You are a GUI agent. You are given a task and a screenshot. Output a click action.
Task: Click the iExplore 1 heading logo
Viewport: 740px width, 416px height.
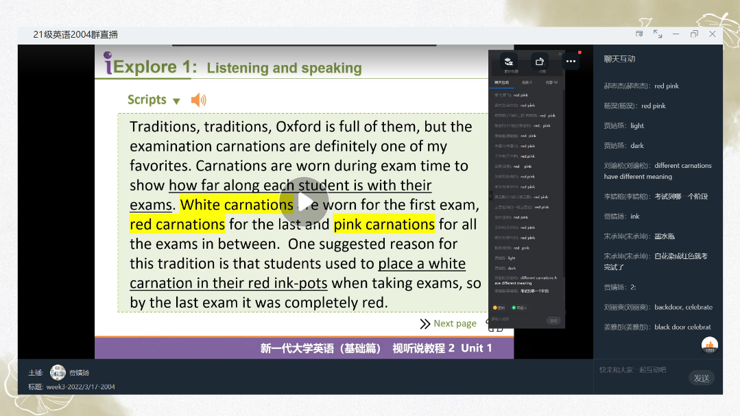tap(150, 65)
